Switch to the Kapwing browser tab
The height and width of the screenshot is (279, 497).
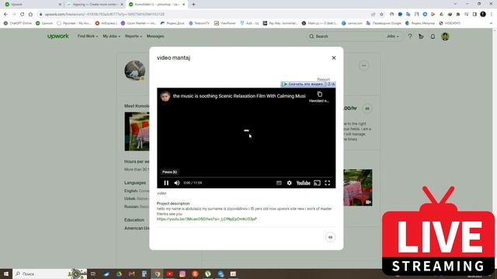[95, 5]
